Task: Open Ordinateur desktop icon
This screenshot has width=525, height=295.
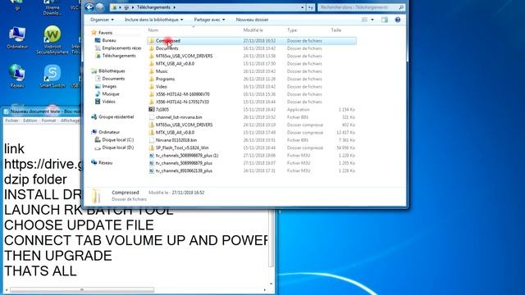Action: pyautogui.click(x=17, y=38)
